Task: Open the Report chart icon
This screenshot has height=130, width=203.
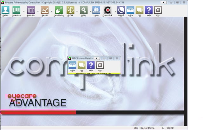Action: pyautogui.click(x=45, y=10)
